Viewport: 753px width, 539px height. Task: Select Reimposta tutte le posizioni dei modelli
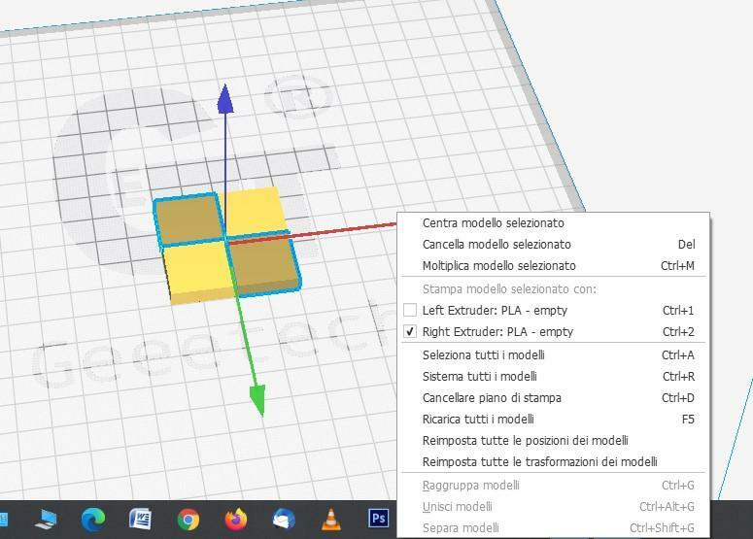click(525, 441)
